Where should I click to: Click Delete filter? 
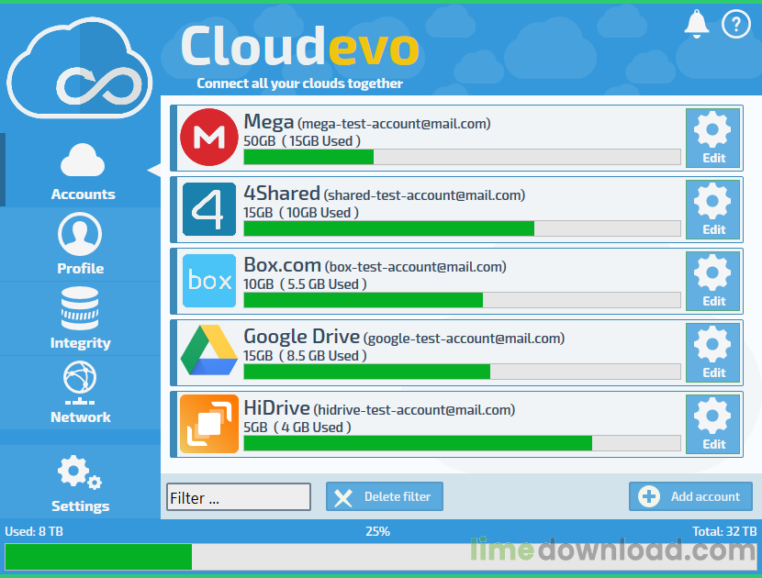tap(384, 496)
